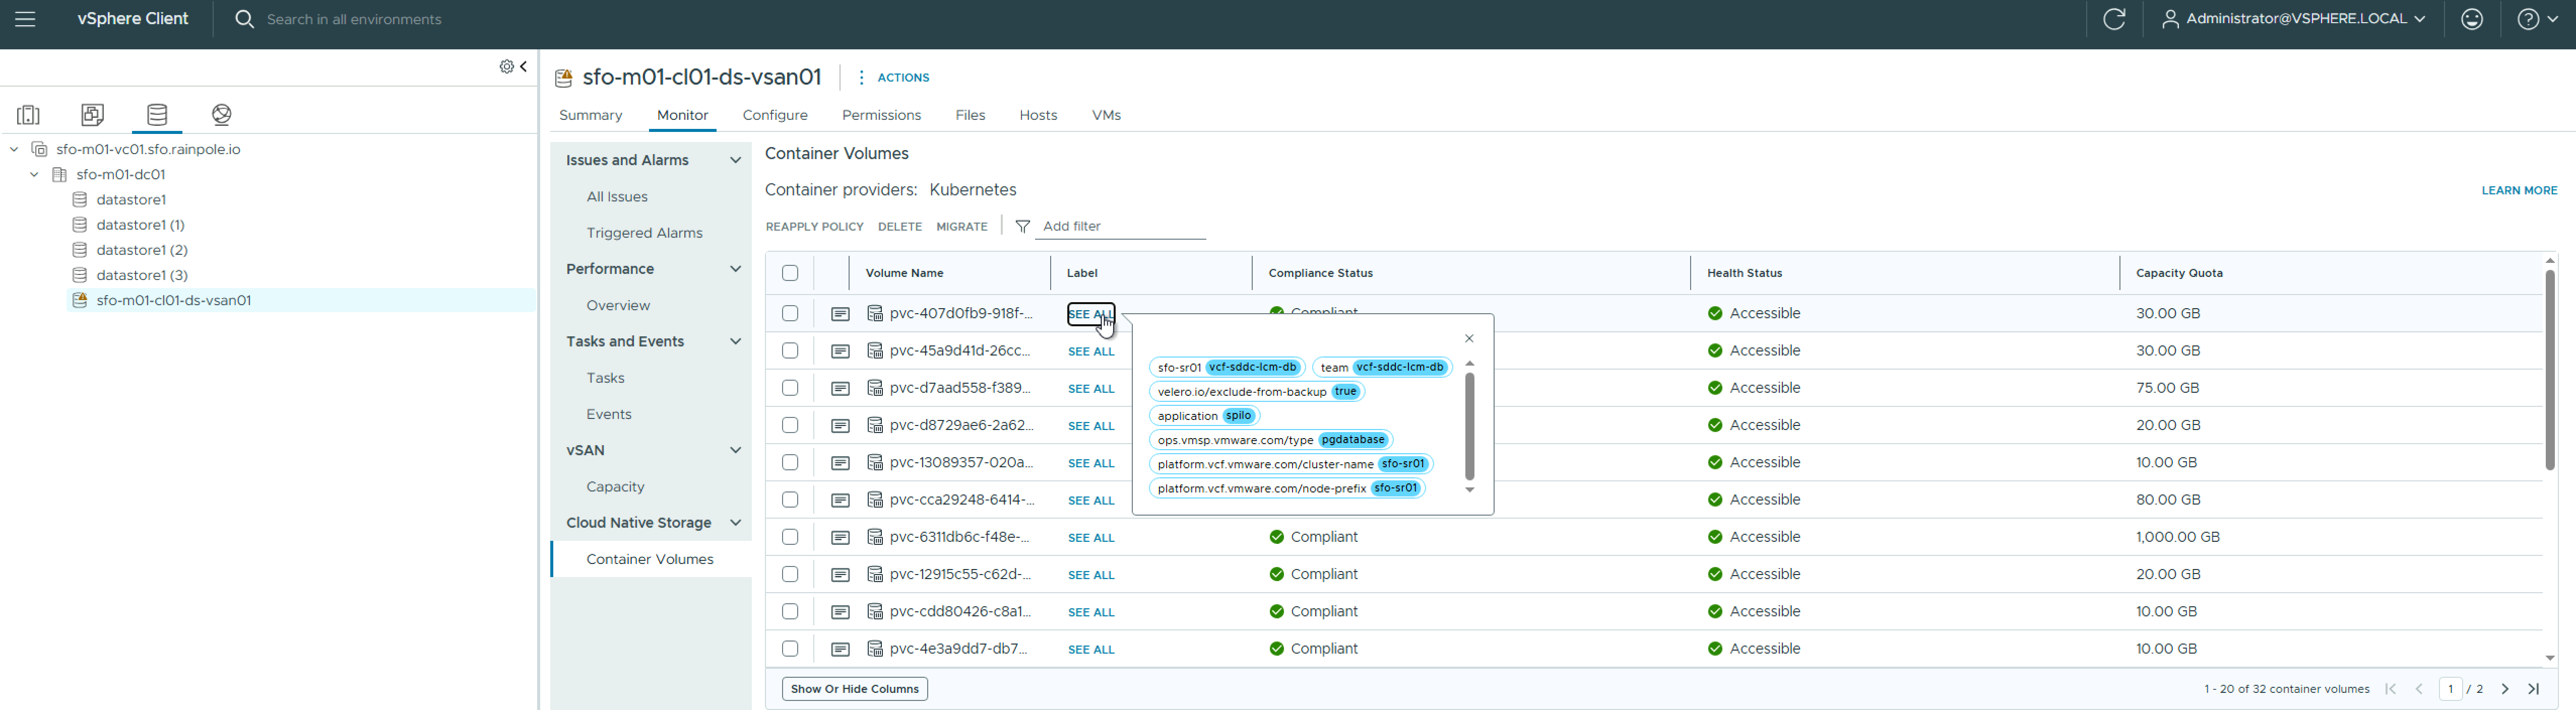This screenshot has width=2576, height=710.
Task: Open the Permissions tab
Action: coord(881,115)
